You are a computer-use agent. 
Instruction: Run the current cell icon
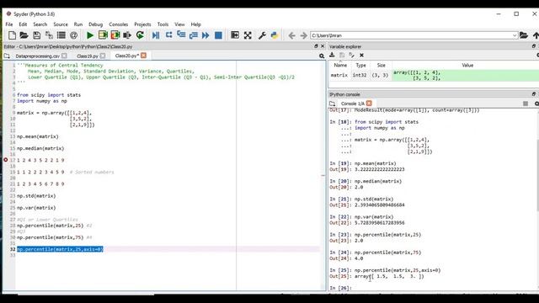[103, 35]
